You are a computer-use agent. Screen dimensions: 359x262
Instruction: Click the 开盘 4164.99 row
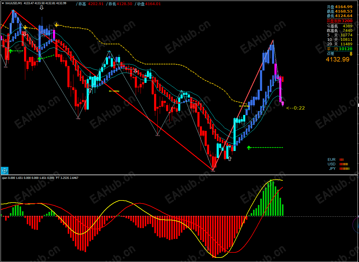pyautogui.click(x=339, y=7)
